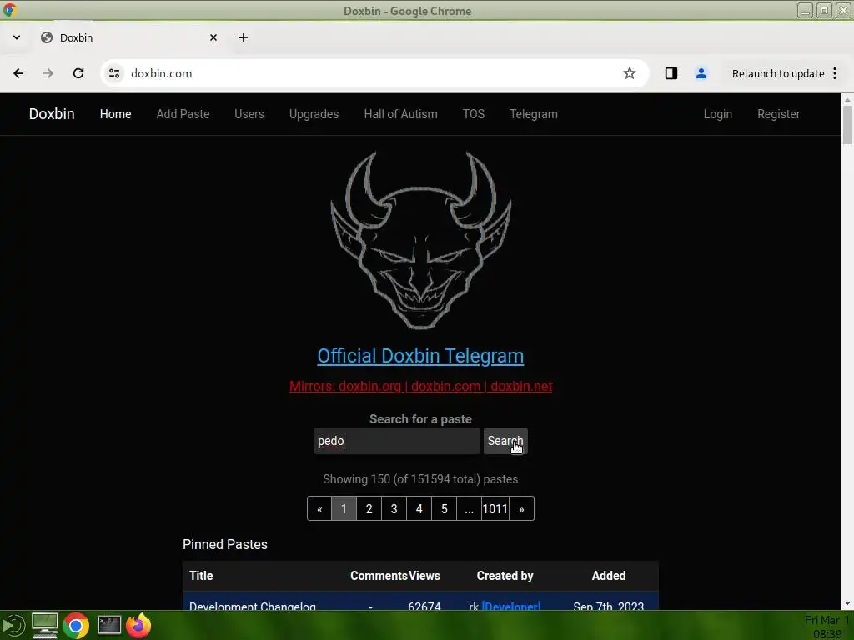
Task: Select pagination page 1
Action: tap(344, 509)
